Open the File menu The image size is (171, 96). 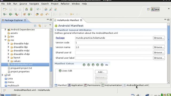(x=3, y=4)
